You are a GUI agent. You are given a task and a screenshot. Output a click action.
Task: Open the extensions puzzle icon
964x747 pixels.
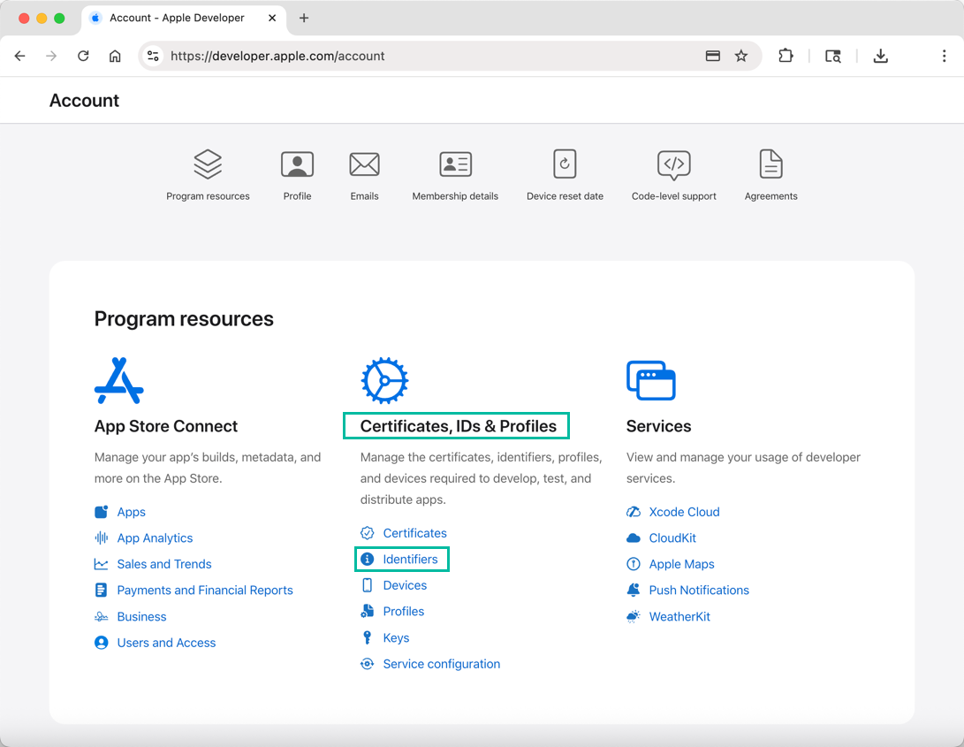(x=786, y=56)
